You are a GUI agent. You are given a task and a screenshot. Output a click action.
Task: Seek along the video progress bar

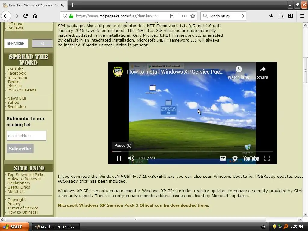point(192,152)
